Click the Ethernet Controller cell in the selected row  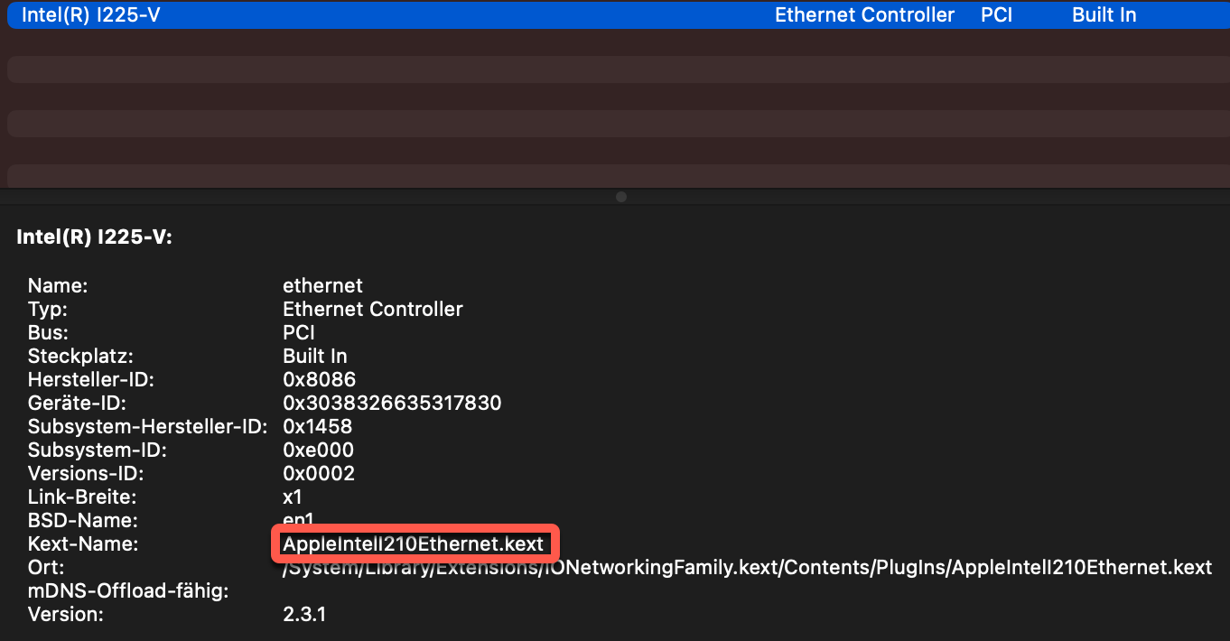[x=864, y=15]
